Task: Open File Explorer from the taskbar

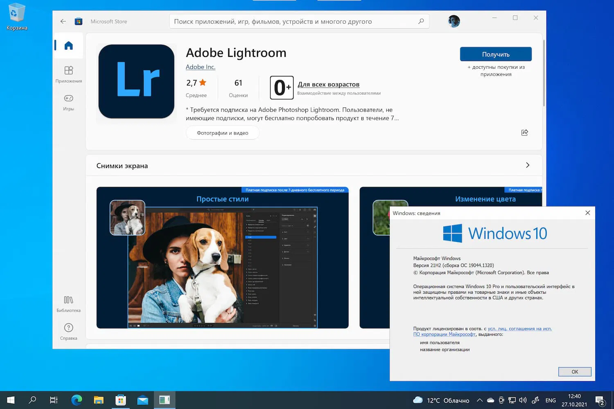Action: click(x=99, y=400)
